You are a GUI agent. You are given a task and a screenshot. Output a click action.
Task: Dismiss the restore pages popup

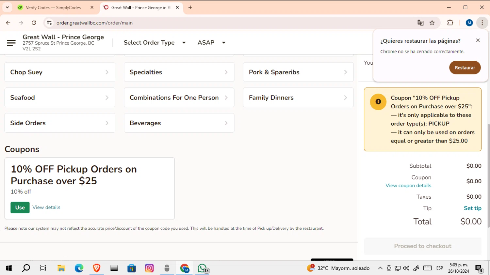pyautogui.click(x=478, y=40)
